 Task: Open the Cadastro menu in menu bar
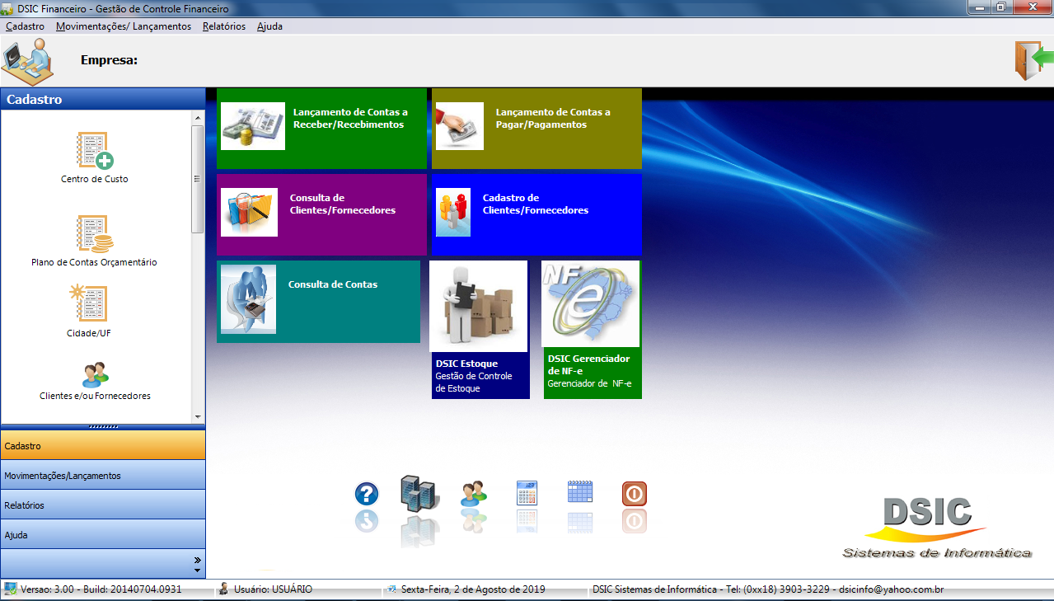tap(25, 26)
